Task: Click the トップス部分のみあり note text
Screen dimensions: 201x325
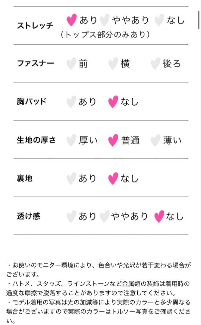Action: coord(105,35)
